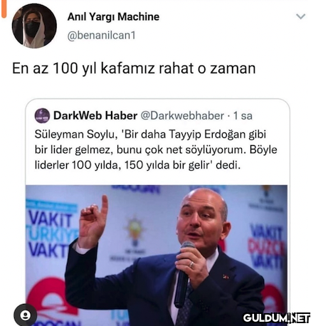Visit the @benanilcan1 handle
The height and width of the screenshot is (326, 313).
point(102,36)
